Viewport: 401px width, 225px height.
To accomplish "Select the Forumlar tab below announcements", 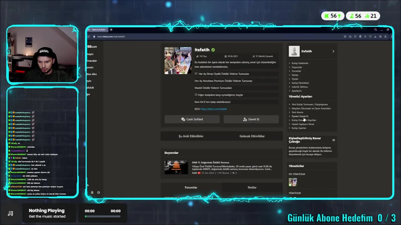I will point(191,187).
